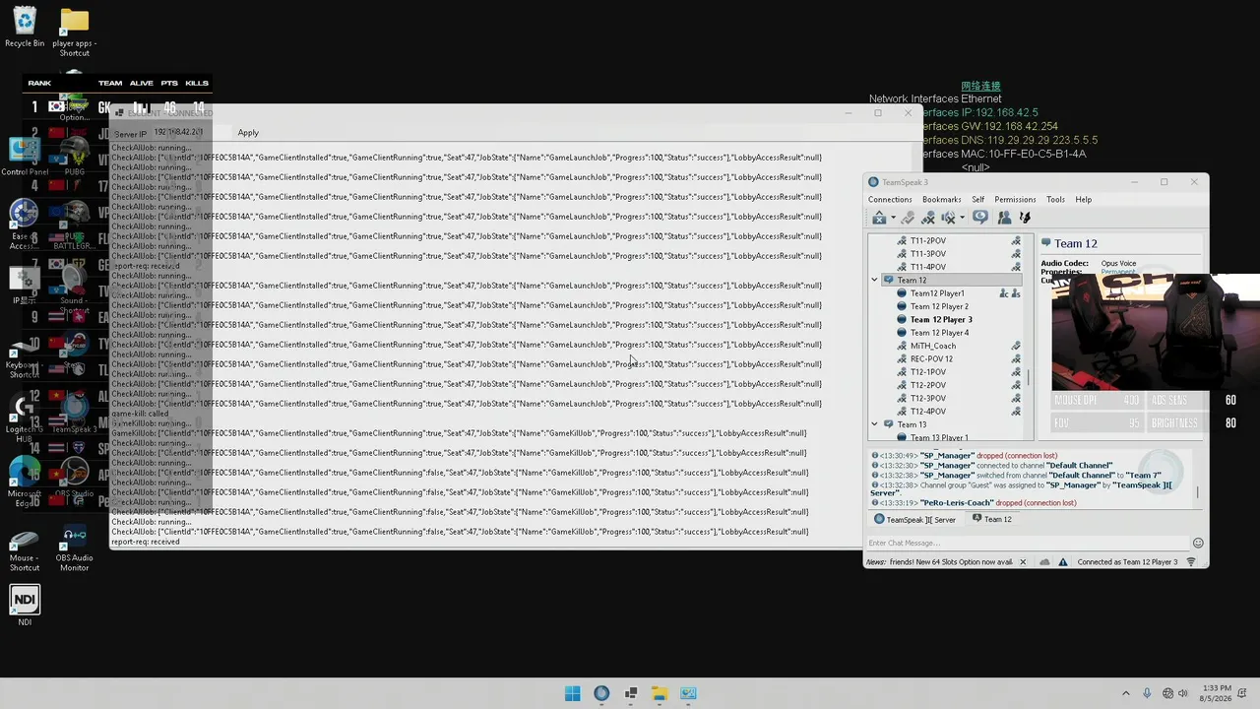Click the warning triangle status icon
This screenshot has width=1260, height=709.
[1063, 562]
